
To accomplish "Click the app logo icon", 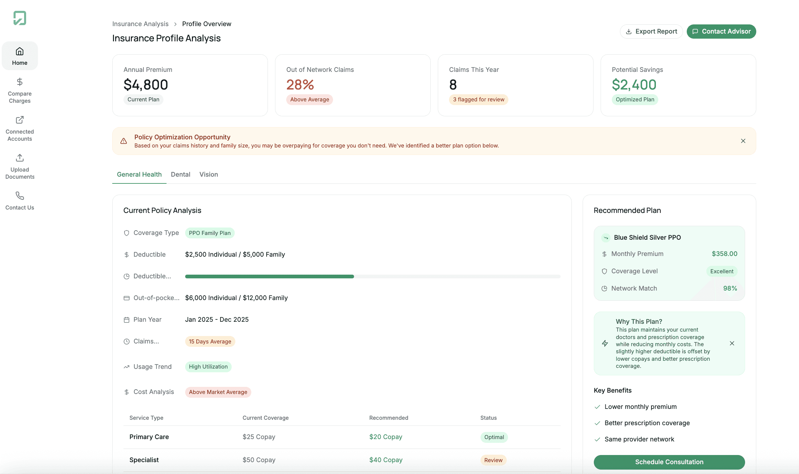I will click(20, 18).
